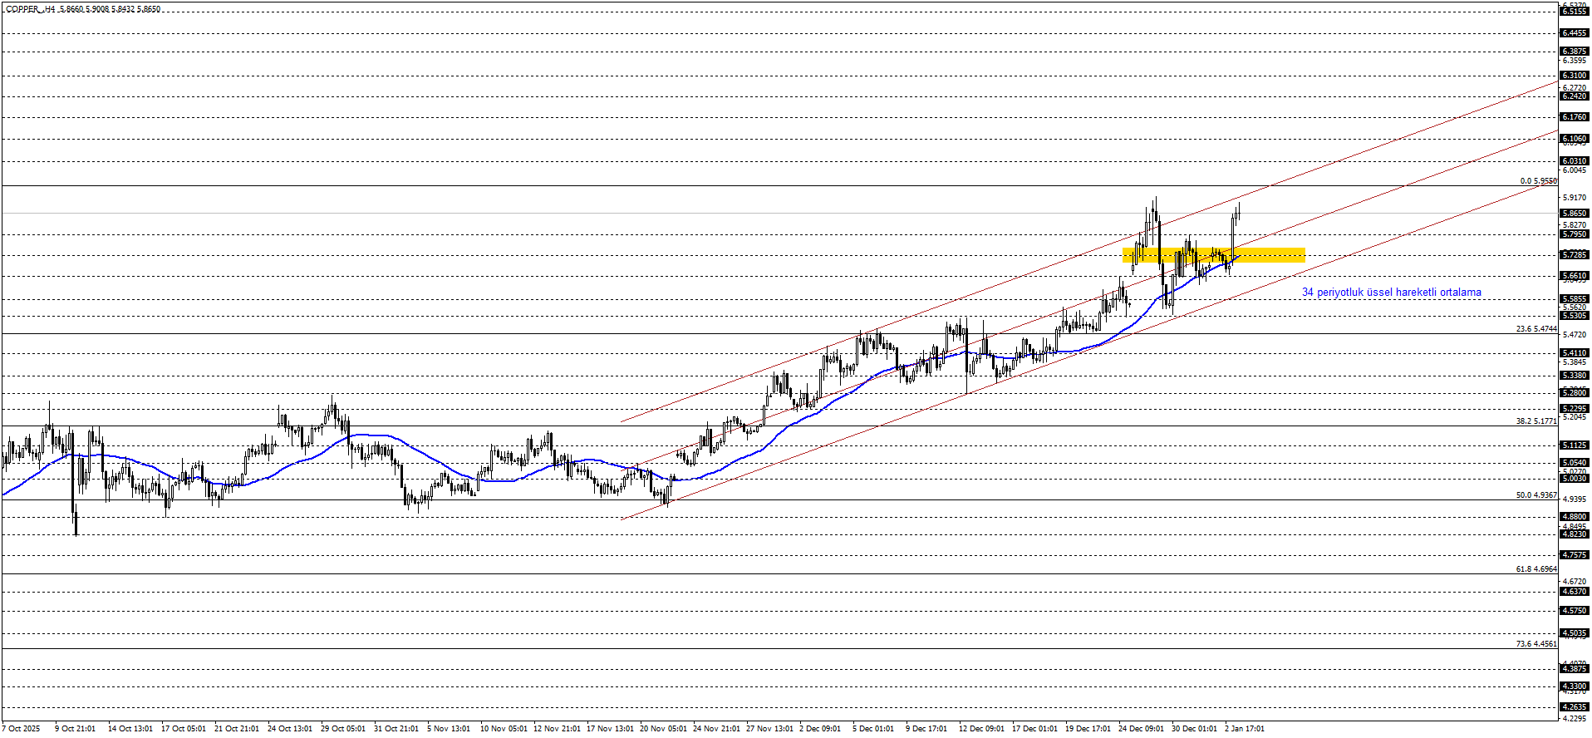Select the Fibonacci 61.8 4.6964 level label
1592x738 pixels.
click(x=1535, y=569)
